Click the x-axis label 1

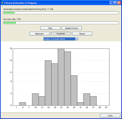point(16,107)
